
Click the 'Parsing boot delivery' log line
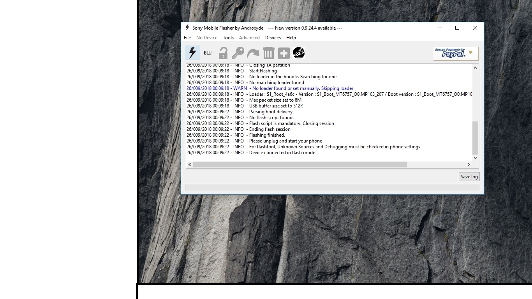click(240, 112)
